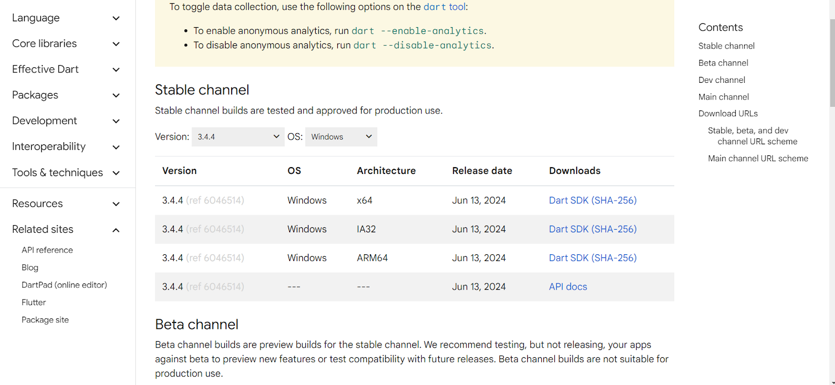Screen dimensions: 835x385
Task: Jump to Dev channel in Contents
Action: pyautogui.click(x=722, y=80)
